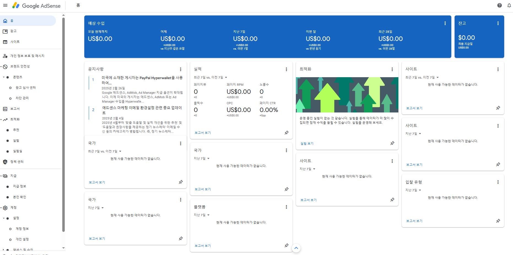Open 실험실 in the sidebar
513x255 pixels.
pyautogui.click(x=18, y=151)
